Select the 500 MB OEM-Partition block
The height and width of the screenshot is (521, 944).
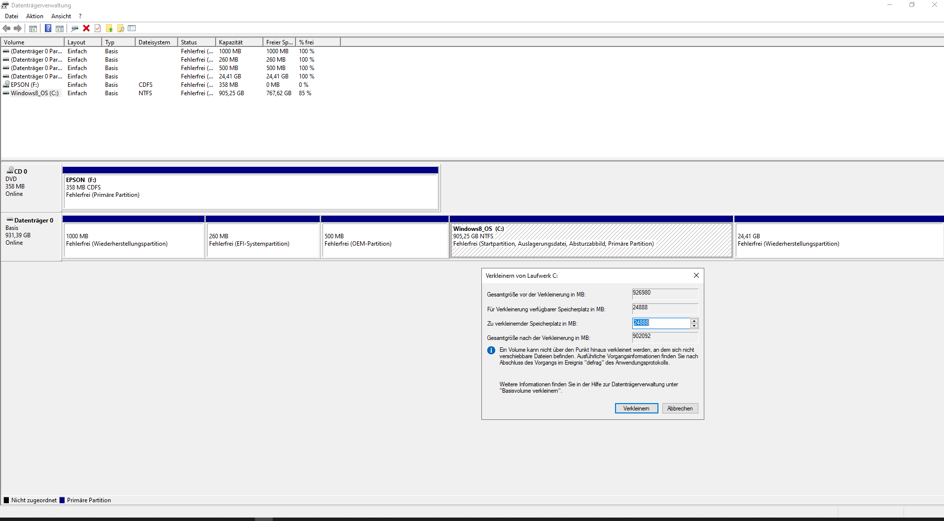pos(385,237)
